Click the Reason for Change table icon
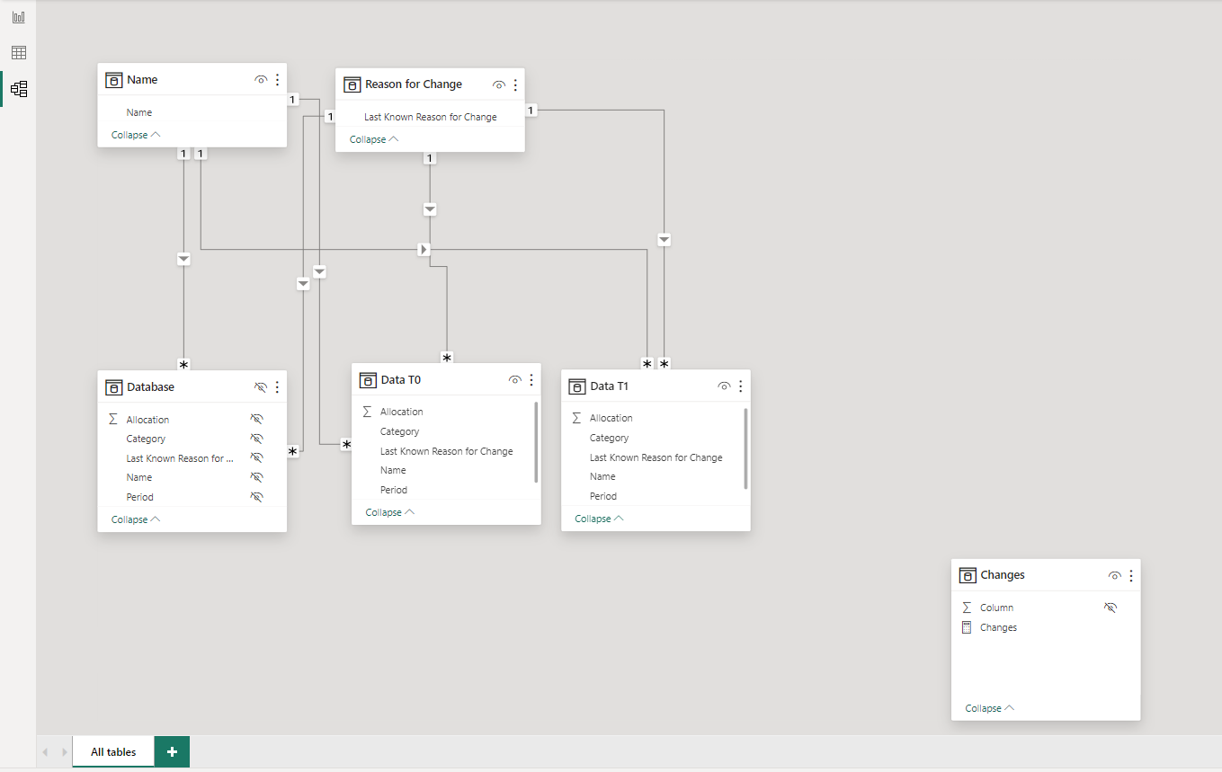Screen dimensions: 1222x772 click(352, 84)
